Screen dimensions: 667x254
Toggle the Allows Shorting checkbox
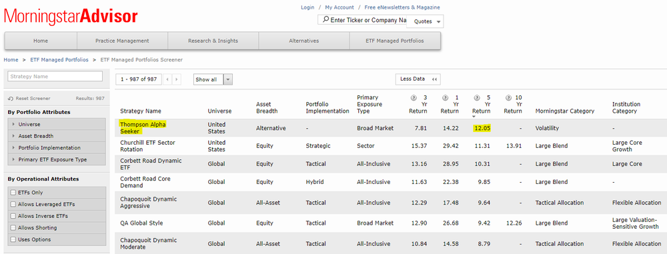pos(13,227)
